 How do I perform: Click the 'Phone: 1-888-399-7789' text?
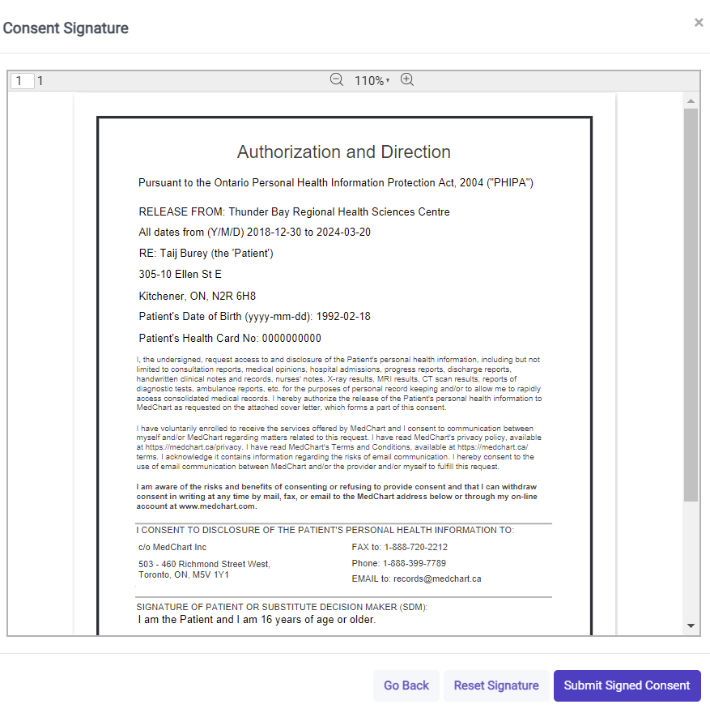pyautogui.click(x=399, y=563)
